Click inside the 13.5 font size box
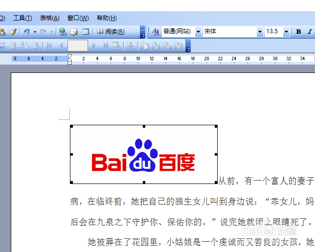 coord(274,31)
